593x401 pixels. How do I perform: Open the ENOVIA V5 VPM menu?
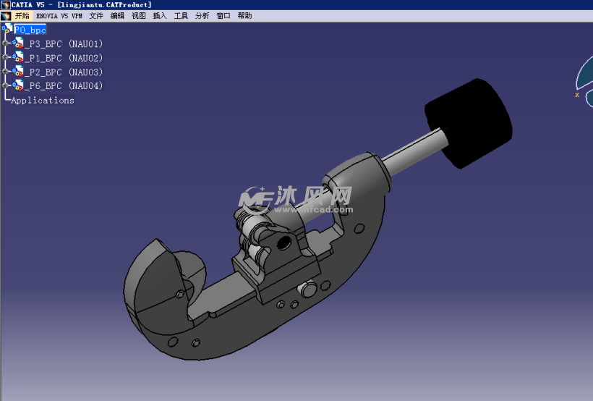[x=59, y=15]
